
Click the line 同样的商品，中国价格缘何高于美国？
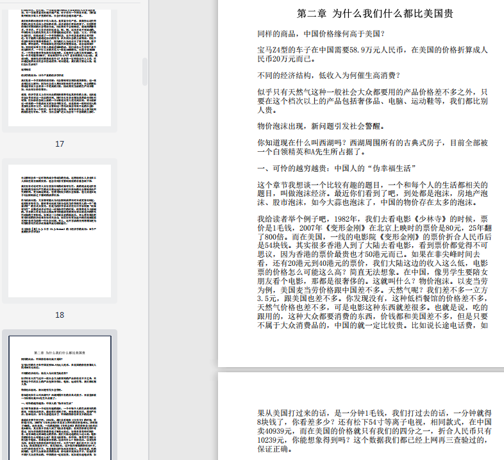(x=321, y=34)
